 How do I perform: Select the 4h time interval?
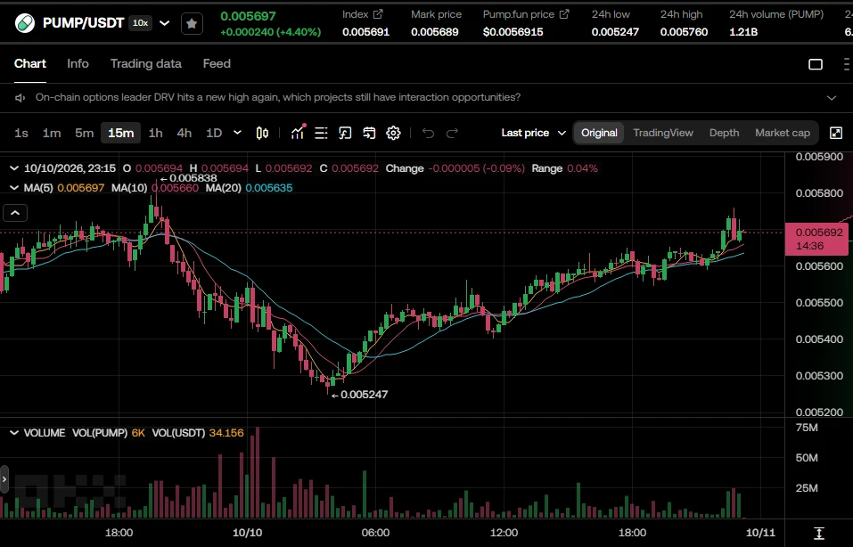click(184, 133)
